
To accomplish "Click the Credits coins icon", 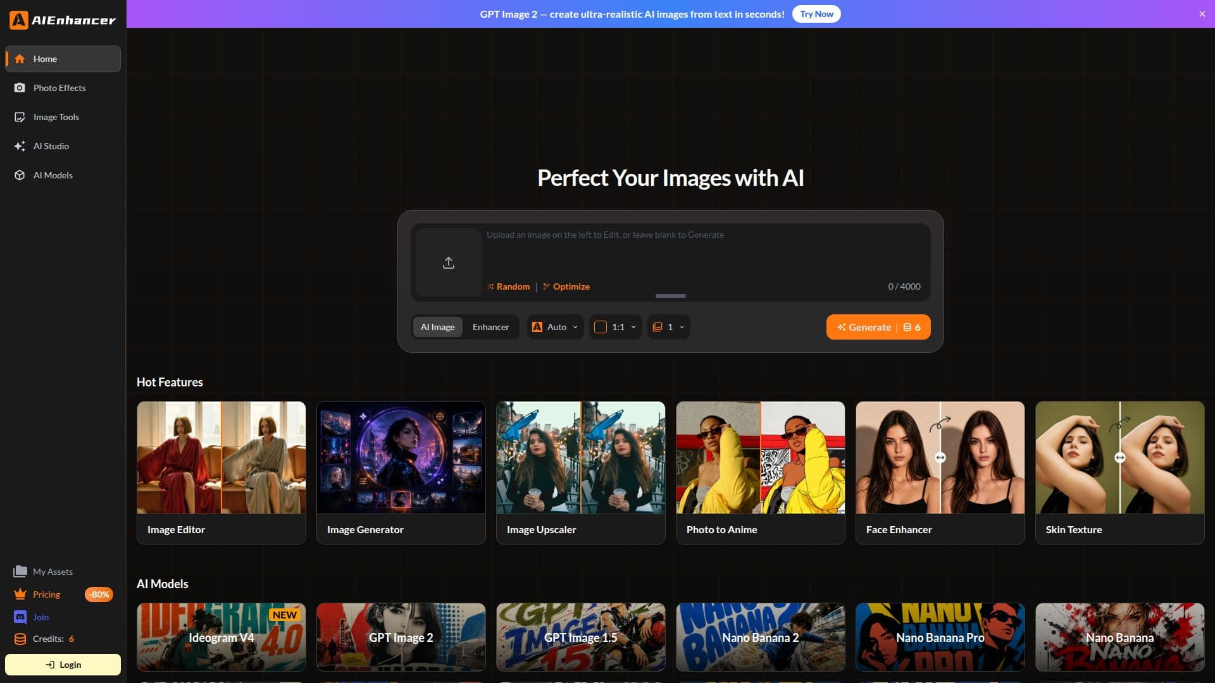I will [20, 639].
